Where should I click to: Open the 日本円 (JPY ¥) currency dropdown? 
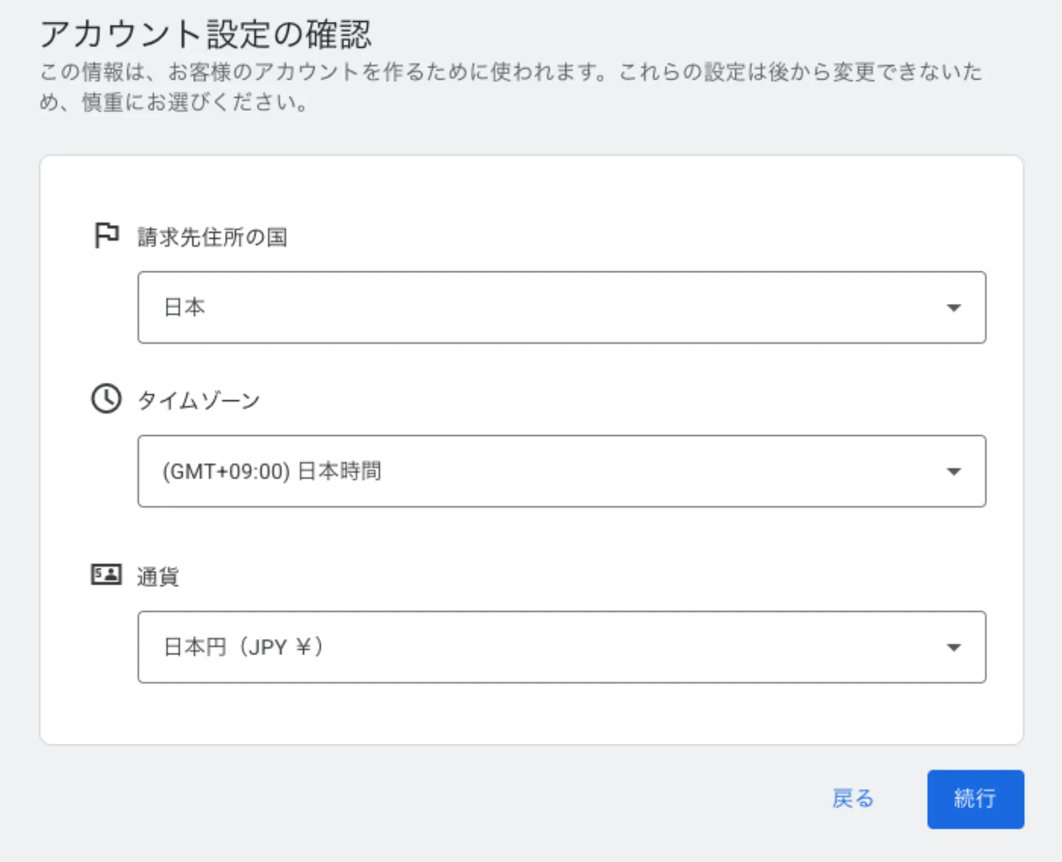pyautogui.click(x=562, y=647)
